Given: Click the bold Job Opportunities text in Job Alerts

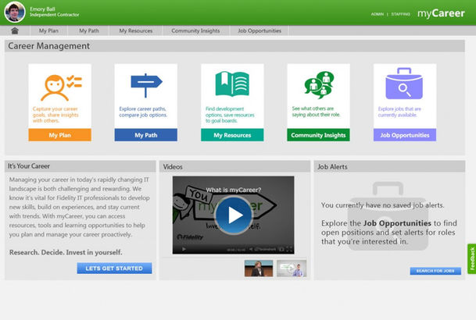Looking at the screenshot, I should click(x=397, y=223).
